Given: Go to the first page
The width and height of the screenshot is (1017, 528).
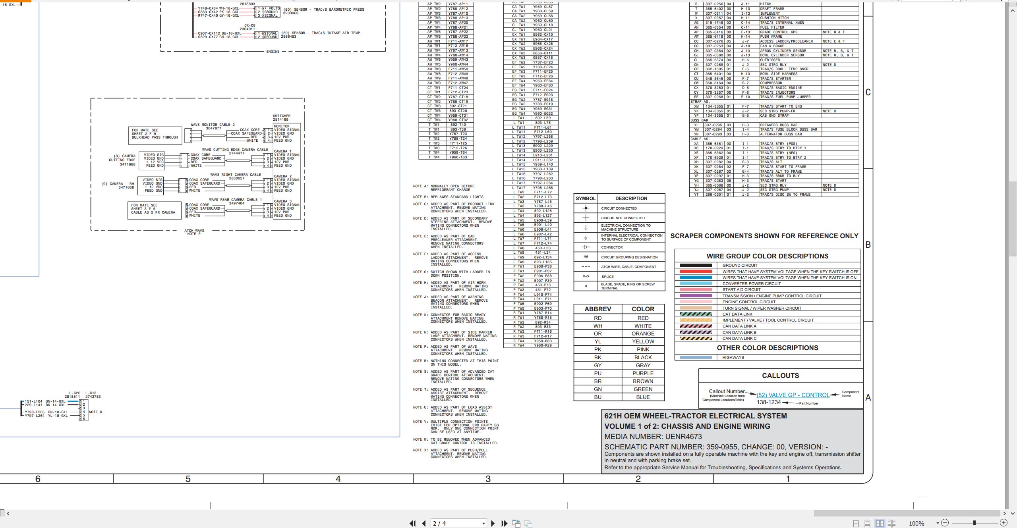Looking at the screenshot, I should (x=413, y=524).
